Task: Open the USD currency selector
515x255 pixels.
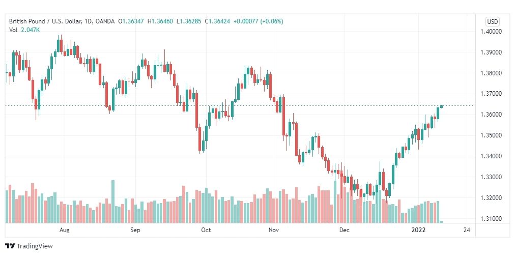Action: pos(492,22)
